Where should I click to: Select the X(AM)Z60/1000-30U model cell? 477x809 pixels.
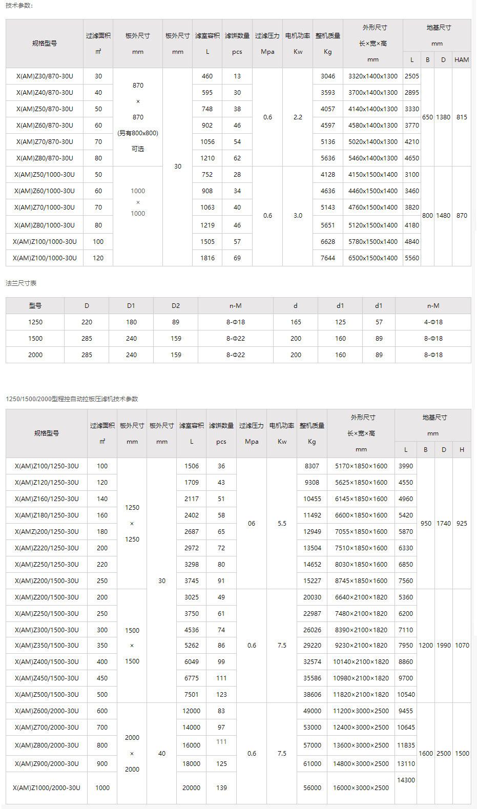coord(45,191)
